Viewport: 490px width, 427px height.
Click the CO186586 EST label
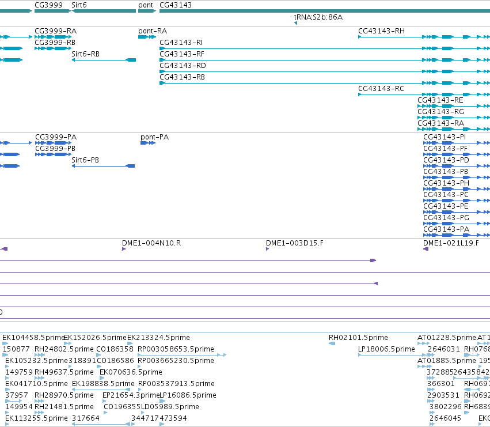[x=115, y=361]
